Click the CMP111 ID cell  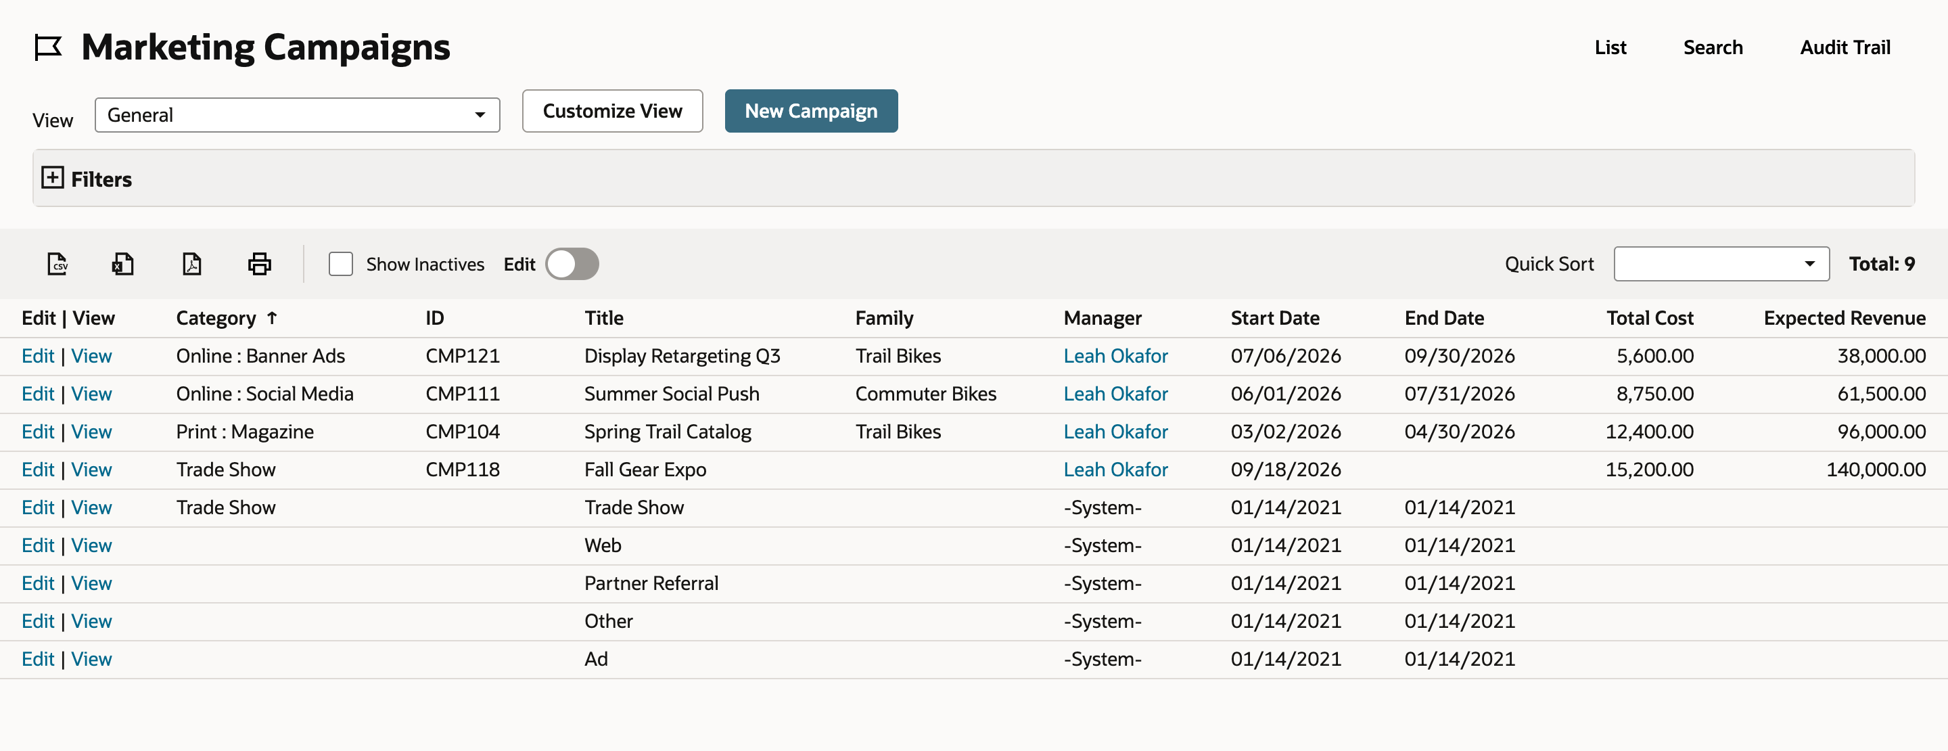[463, 394]
